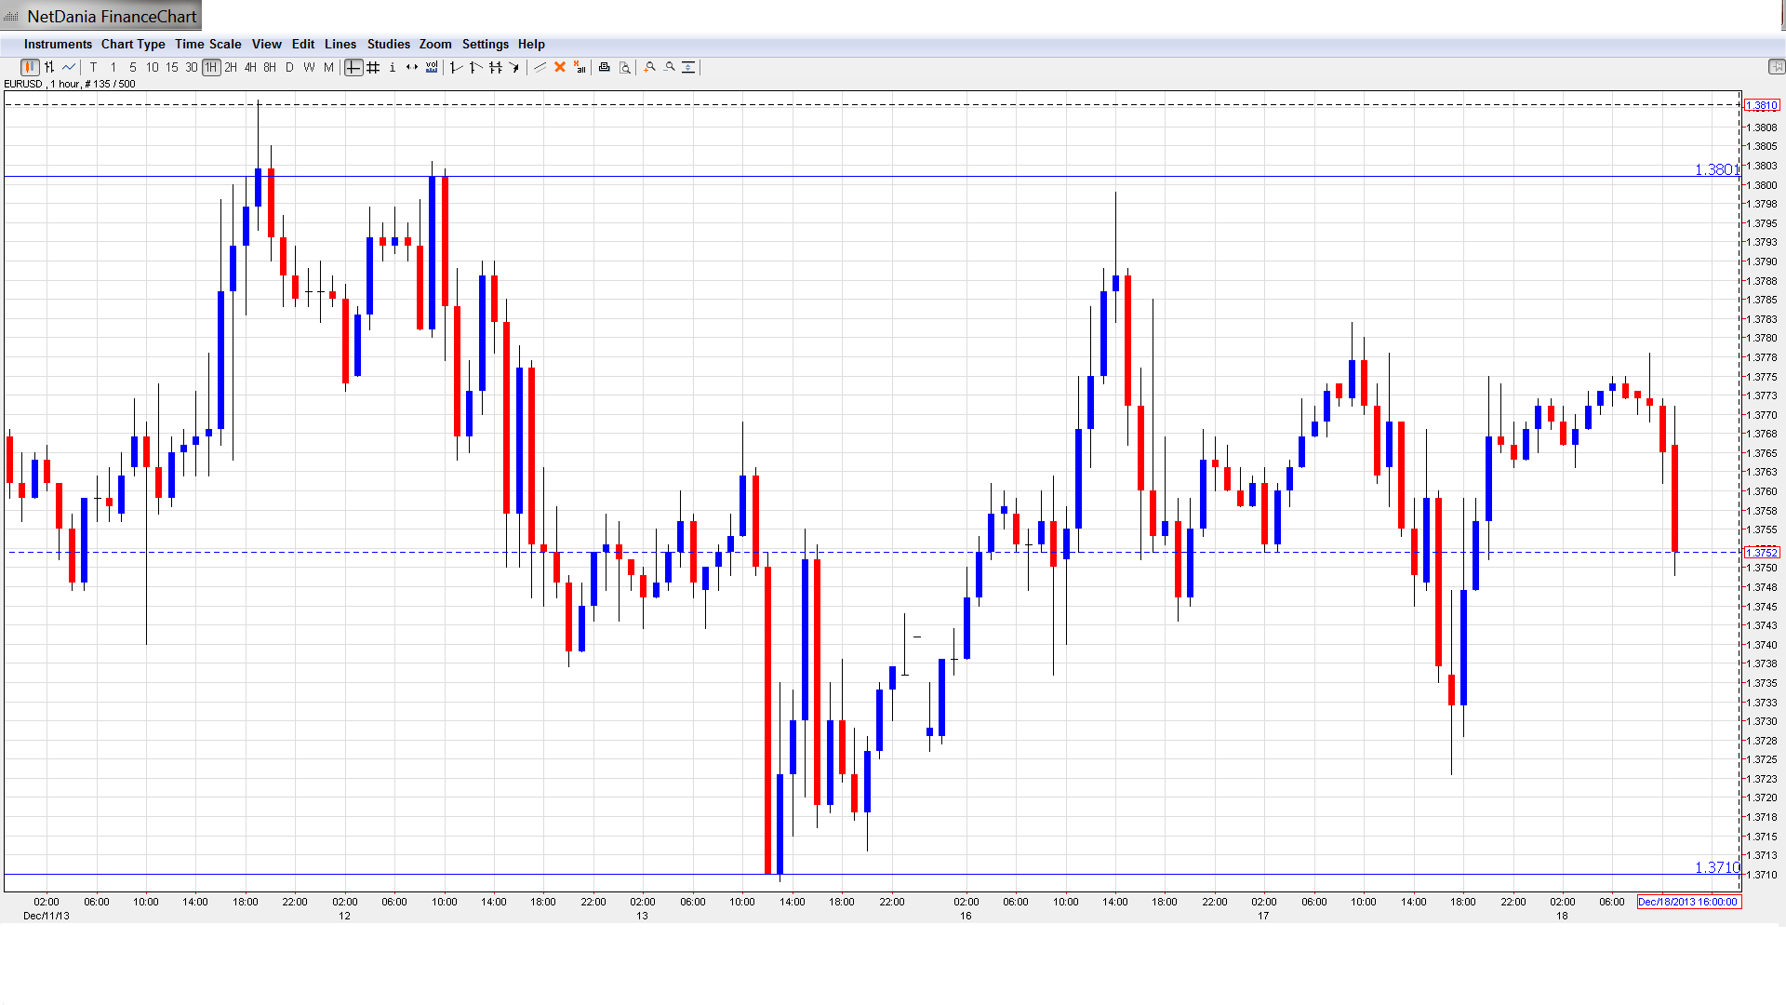Click the zoom in magnifier icon
This screenshot has width=1786, height=1005.
point(650,67)
